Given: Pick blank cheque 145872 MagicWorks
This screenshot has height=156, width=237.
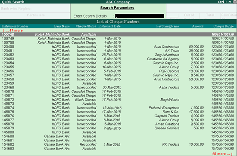Looking at the screenshot, I should tap(118, 99).
